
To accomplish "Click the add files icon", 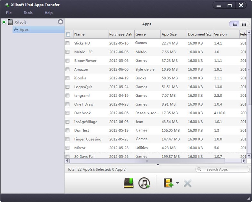I will (x=168, y=183).
